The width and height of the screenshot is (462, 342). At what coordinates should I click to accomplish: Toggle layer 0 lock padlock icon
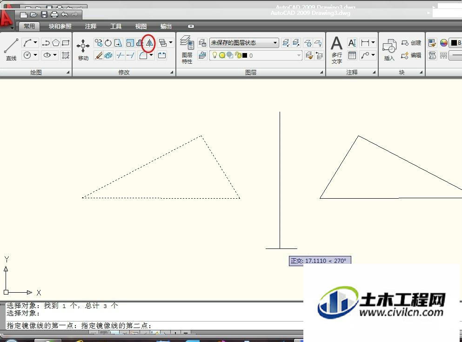[x=238, y=55]
